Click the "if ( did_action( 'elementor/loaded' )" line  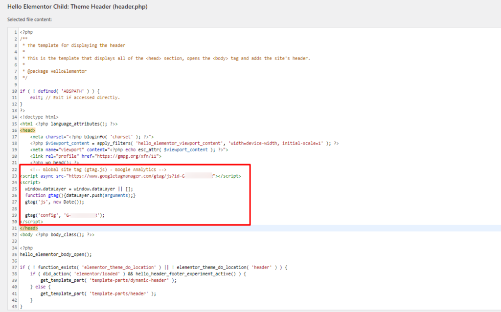(138, 274)
